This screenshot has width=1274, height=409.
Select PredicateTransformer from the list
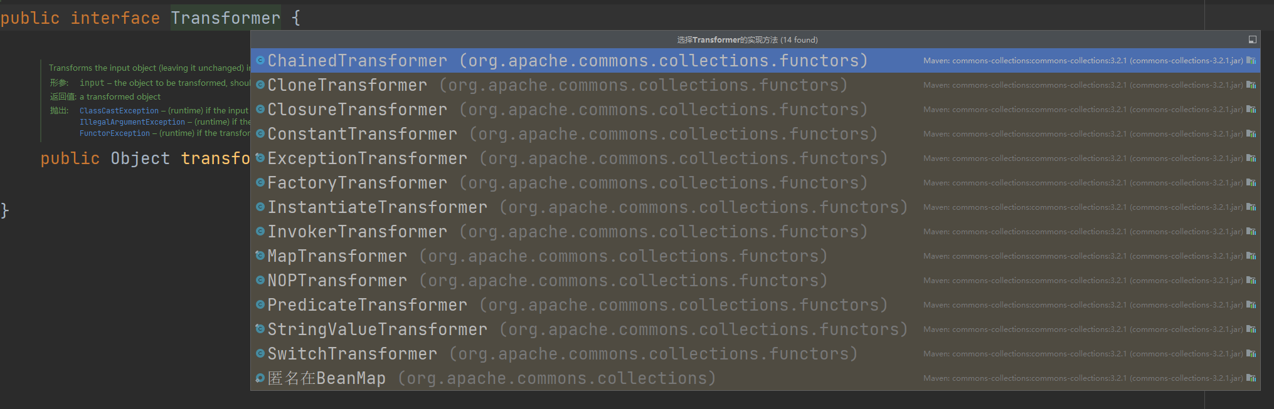[367, 305]
